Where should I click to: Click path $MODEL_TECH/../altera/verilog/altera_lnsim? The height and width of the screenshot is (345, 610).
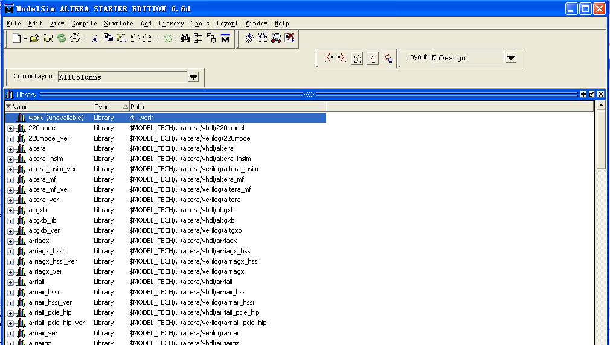pos(194,169)
